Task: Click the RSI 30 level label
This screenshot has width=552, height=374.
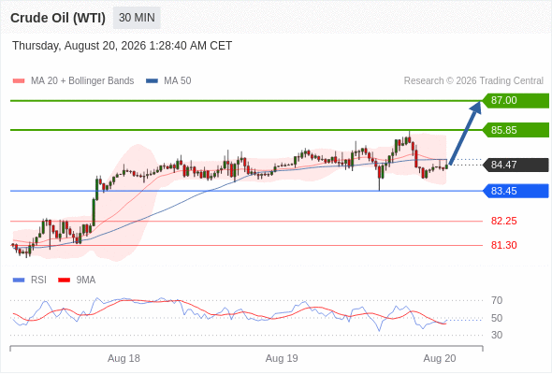Action: [x=497, y=335]
